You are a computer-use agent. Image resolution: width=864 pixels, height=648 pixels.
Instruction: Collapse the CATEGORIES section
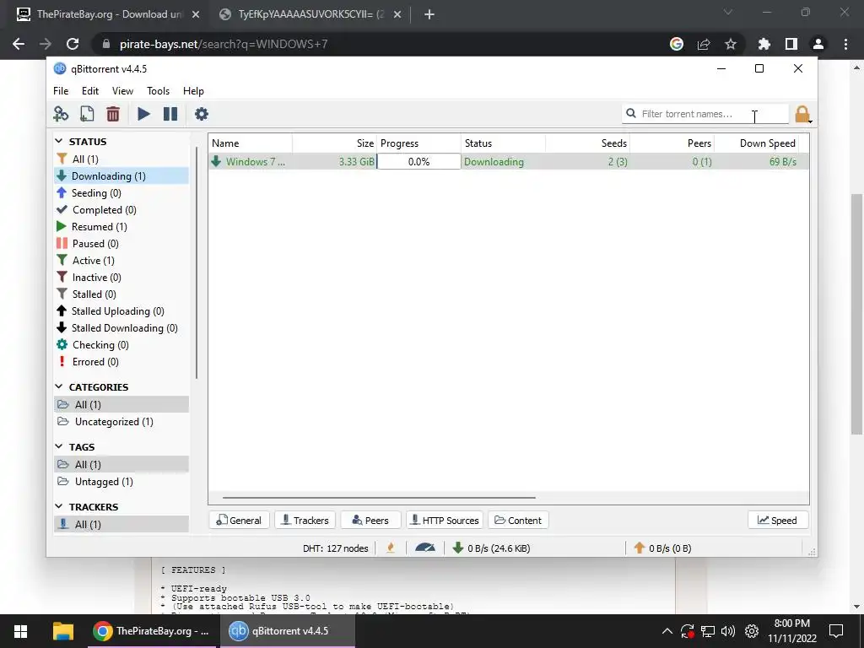[x=59, y=386]
